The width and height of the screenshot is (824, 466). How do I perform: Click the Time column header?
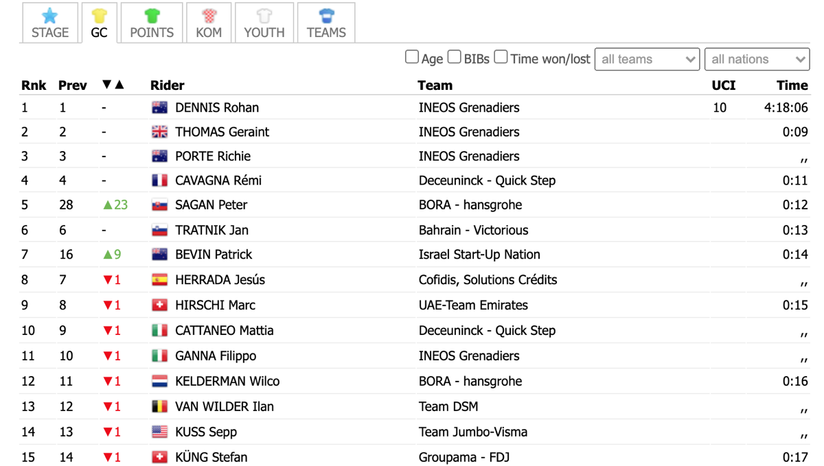coord(792,85)
